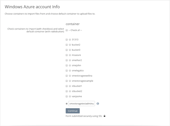170x126 pixels.
Task: Click the info icon beside container name field
Action: point(98,104)
